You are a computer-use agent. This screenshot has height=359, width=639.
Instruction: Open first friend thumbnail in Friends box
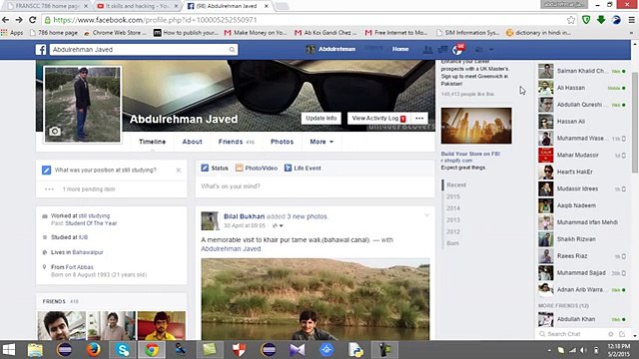(x=62, y=326)
